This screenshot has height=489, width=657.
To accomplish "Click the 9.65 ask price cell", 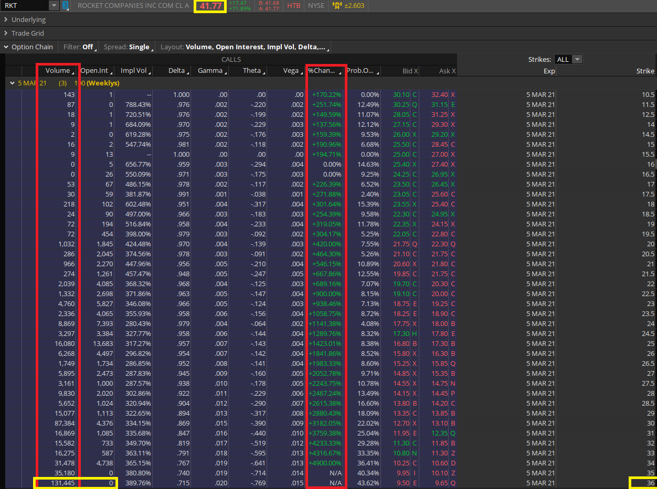I will (x=441, y=483).
